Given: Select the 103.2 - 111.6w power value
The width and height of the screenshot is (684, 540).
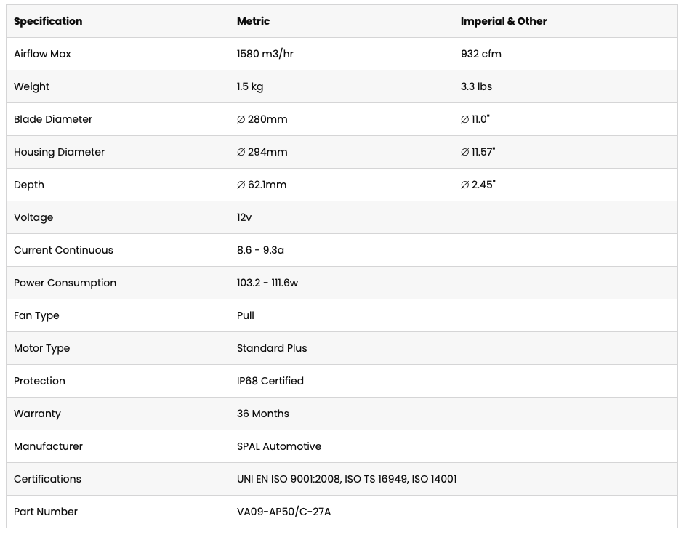Looking at the screenshot, I should (267, 283).
